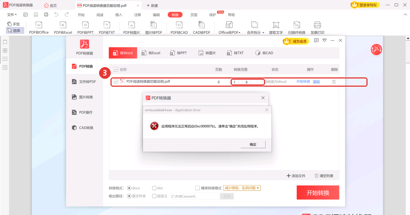Select the 转图片 conversion tab
Image resolution: width=410 pixels, height=215 pixels.
click(207, 53)
